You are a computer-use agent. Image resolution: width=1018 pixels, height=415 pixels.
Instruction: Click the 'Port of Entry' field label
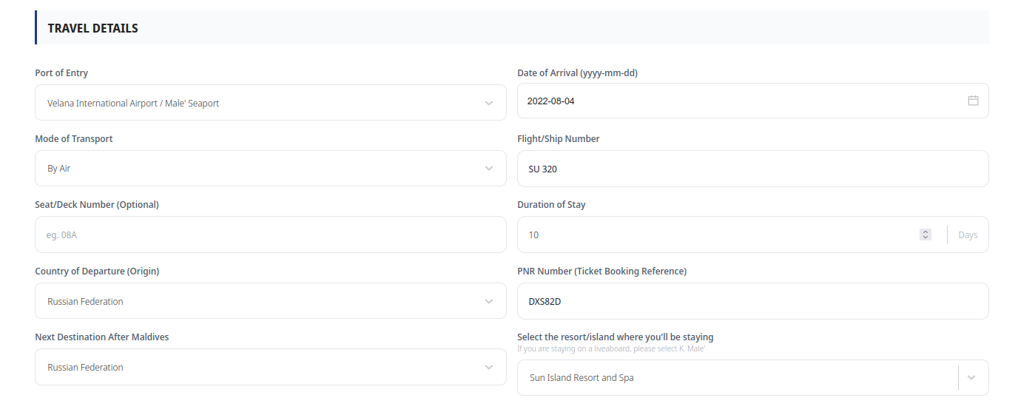tap(61, 73)
